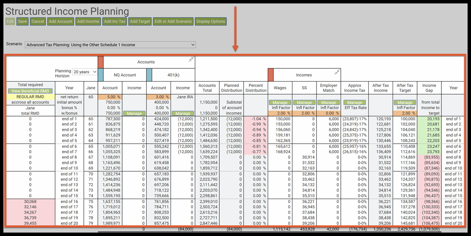The image size is (471, 236).
Task: Select the REGULAR RMD yellow cell
Action: (x=30, y=97)
